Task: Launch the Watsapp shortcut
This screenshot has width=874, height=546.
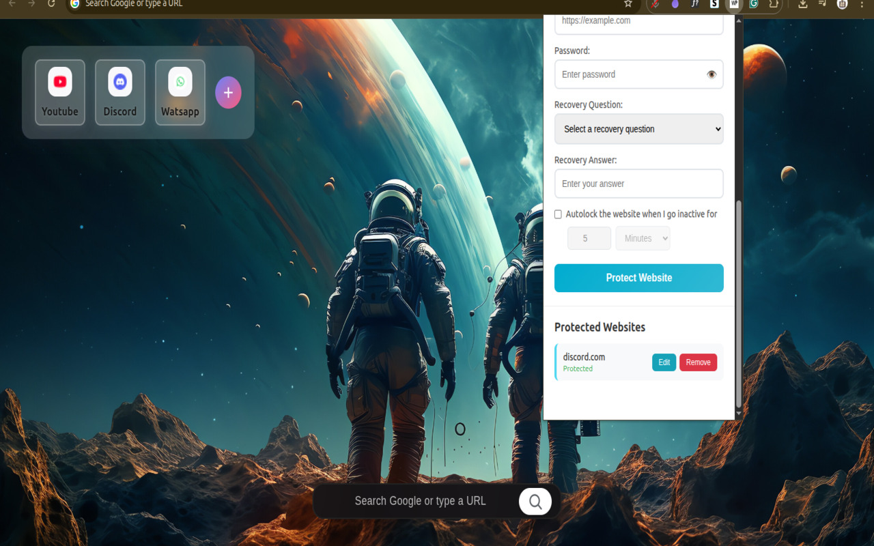Action: point(180,92)
